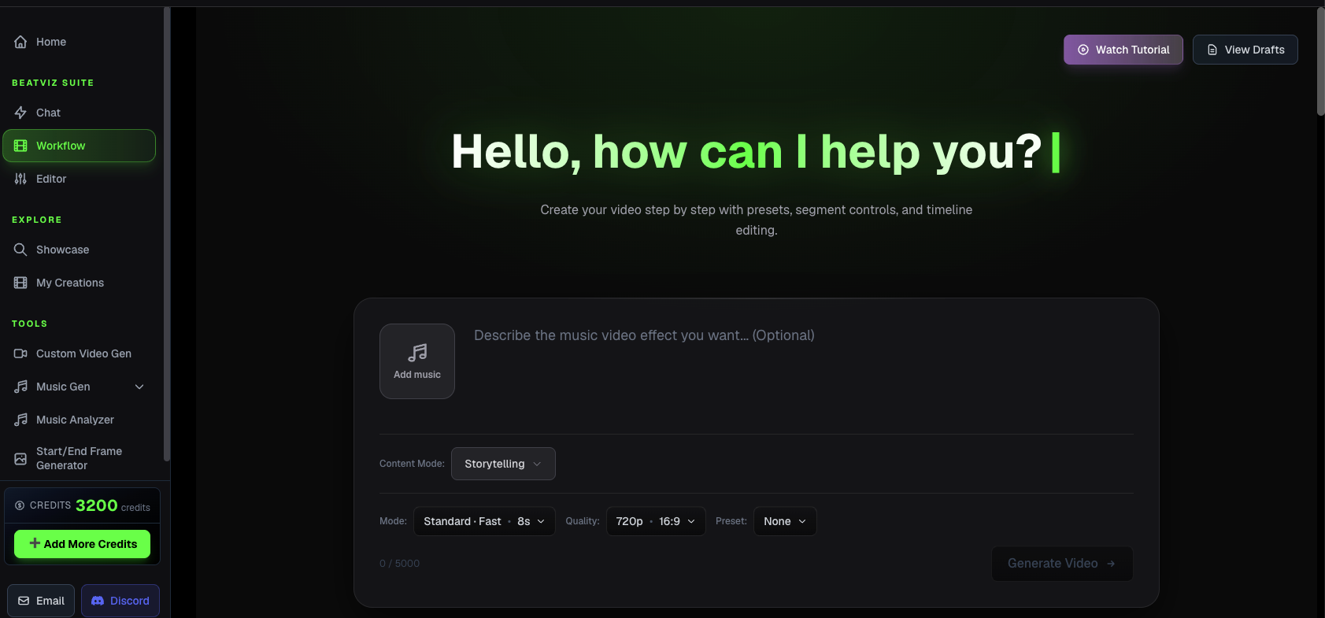Click the music video description text field

[x=803, y=370]
